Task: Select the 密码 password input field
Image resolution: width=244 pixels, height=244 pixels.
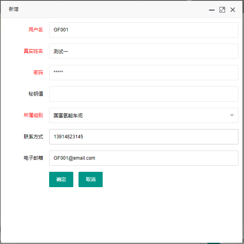Action: click(143, 73)
